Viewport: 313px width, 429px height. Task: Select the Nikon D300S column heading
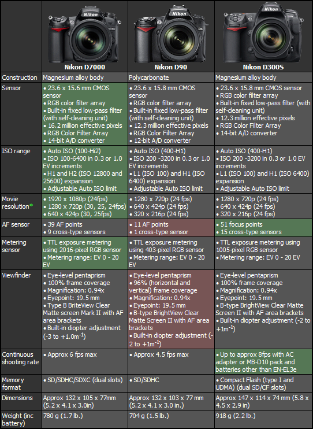[x=263, y=67]
